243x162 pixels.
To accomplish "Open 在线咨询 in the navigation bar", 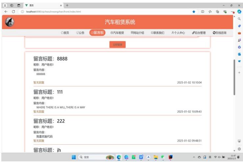I will tap(220, 33).
